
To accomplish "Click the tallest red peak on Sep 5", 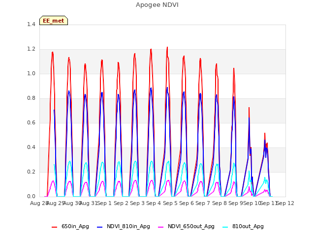I will [x=167, y=48].
